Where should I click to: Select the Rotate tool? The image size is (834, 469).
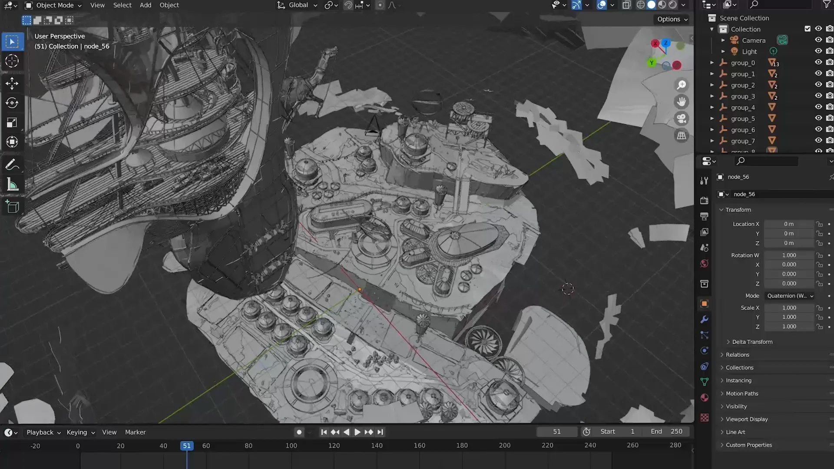point(12,103)
